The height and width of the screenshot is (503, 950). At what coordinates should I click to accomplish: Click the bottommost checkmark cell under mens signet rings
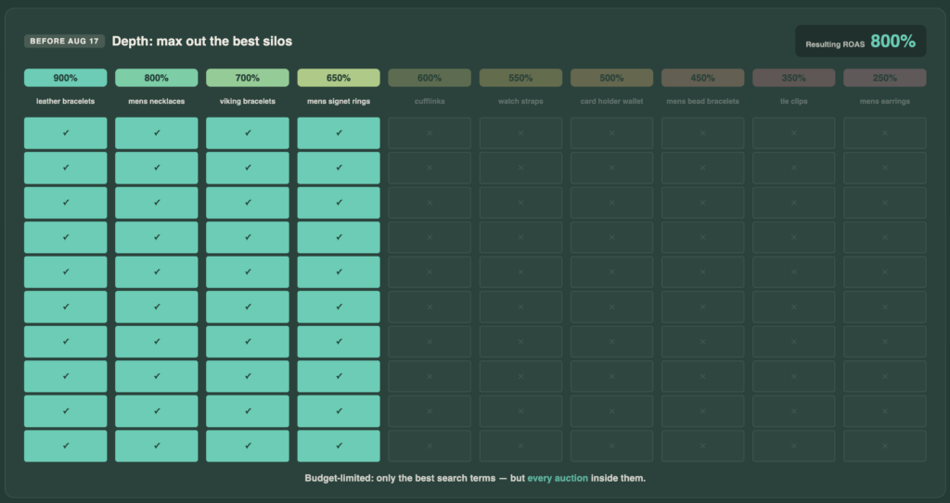(339, 446)
